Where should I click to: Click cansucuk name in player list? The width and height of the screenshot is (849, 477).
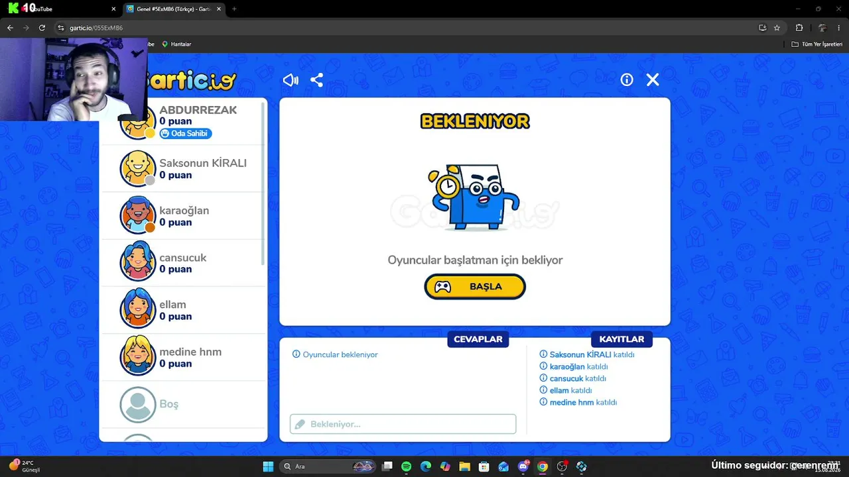[x=182, y=258]
